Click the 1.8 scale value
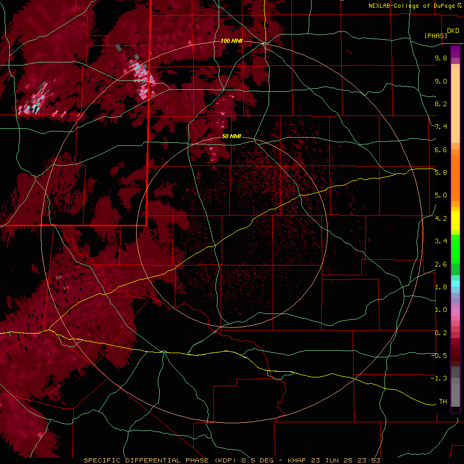The image size is (464, 464). click(441, 287)
